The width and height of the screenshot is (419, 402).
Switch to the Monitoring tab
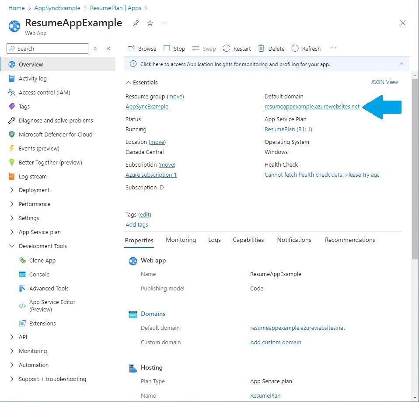click(x=181, y=240)
